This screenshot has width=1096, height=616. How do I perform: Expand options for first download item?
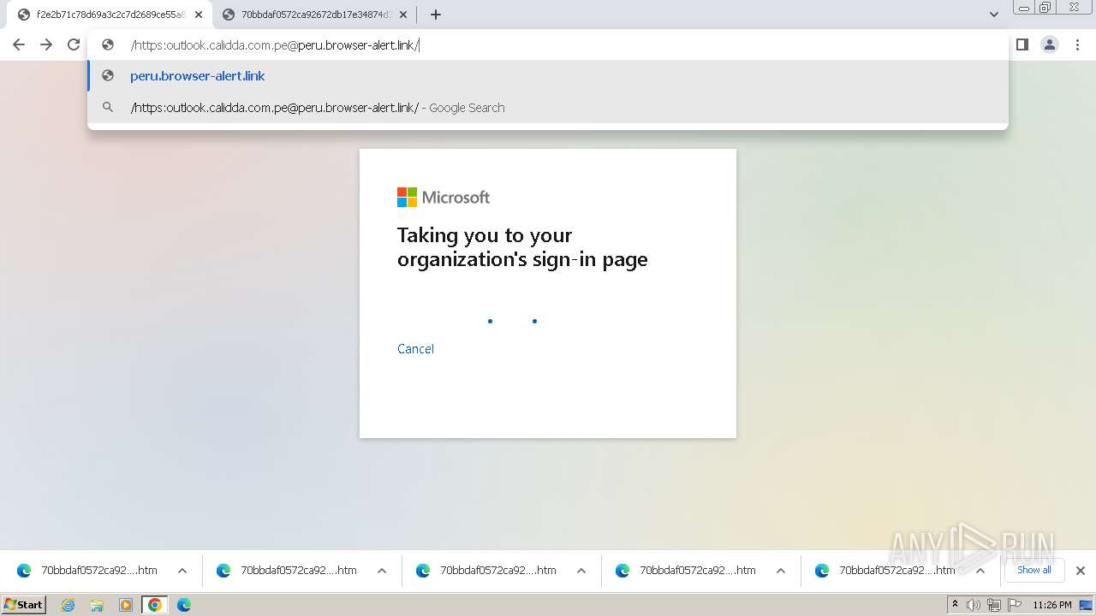point(182,571)
